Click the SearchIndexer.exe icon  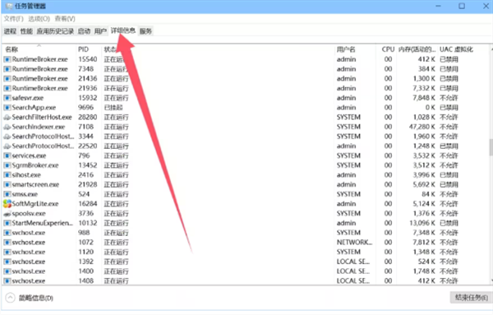[x=7, y=127]
